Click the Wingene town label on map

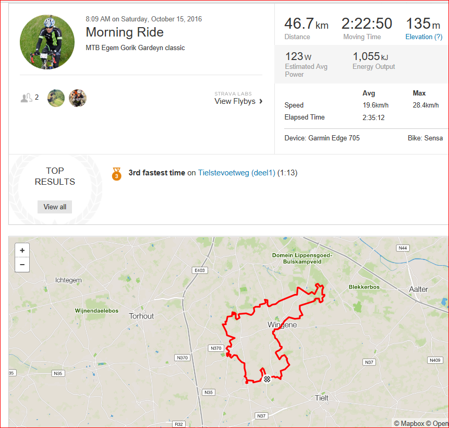point(282,325)
